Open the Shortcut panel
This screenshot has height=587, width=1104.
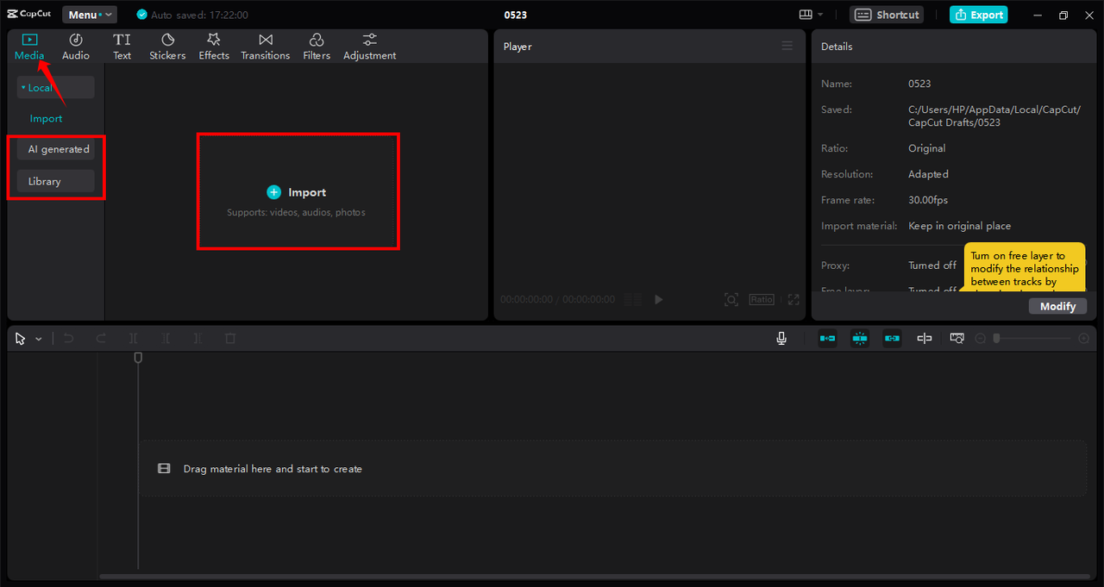[x=887, y=15]
